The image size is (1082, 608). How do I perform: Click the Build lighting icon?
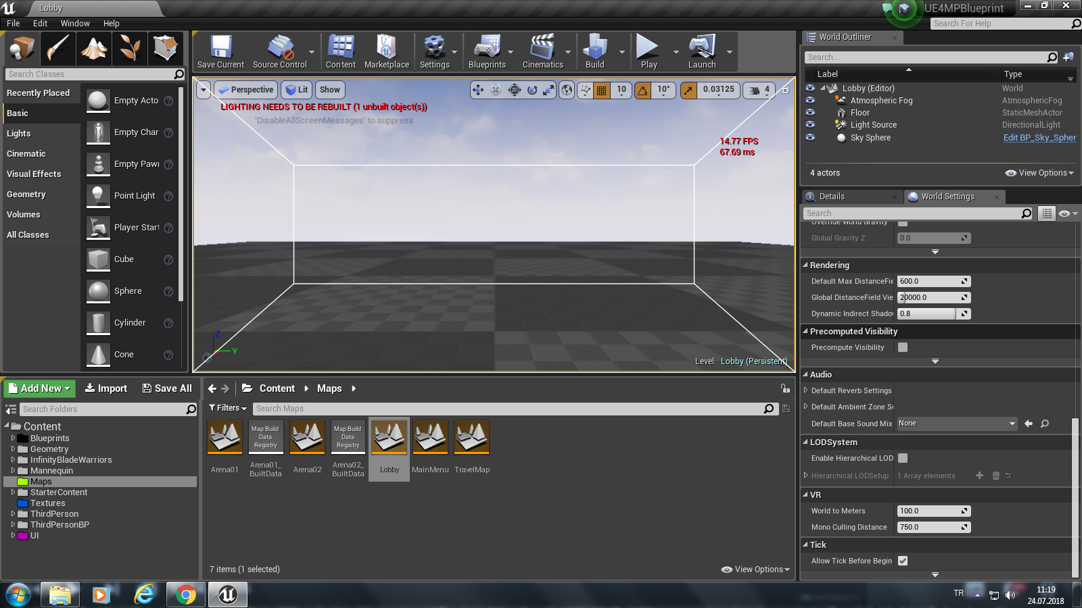594,52
